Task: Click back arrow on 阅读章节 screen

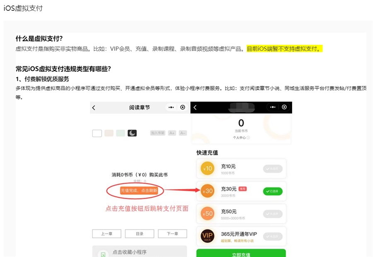Action: pyautogui.click(x=94, y=108)
